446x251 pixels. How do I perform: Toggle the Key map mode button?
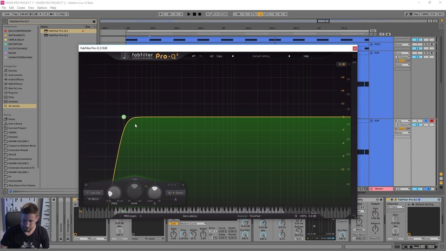416,14
